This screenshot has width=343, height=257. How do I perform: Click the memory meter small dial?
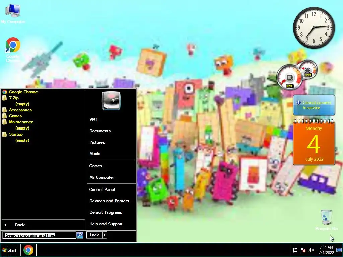308,70
